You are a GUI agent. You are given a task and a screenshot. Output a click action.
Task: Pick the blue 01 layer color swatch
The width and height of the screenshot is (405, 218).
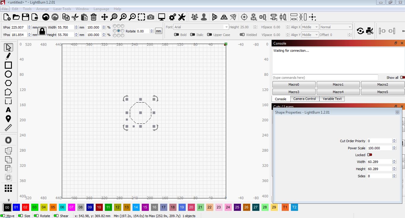click(16, 207)
